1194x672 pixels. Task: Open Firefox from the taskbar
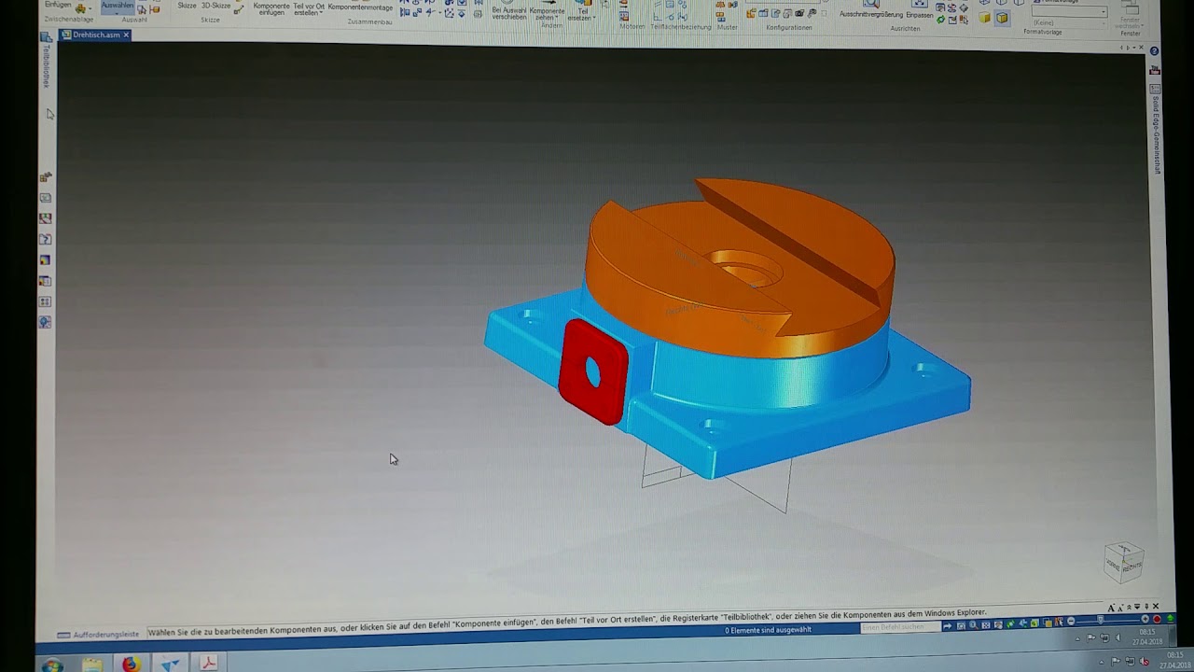(x=131, y=665)
